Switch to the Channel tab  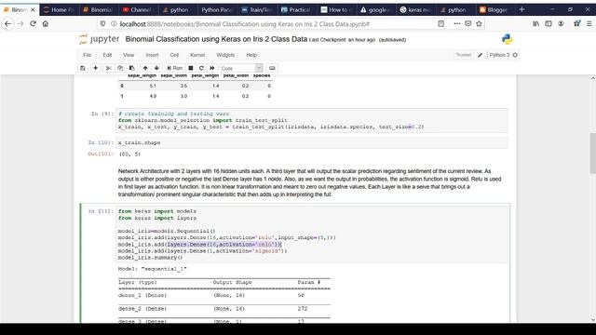tap(138, 10)
